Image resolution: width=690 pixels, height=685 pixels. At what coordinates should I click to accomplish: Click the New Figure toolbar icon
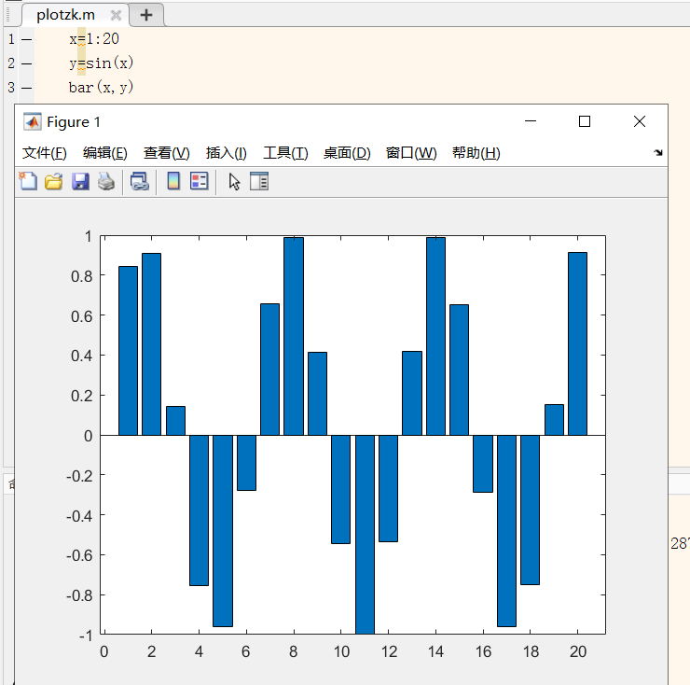click(28, 181)
